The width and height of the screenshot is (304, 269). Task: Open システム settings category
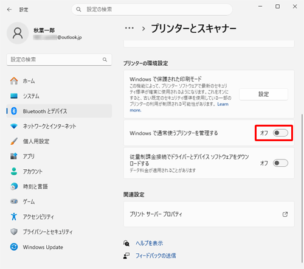[59, 96]
